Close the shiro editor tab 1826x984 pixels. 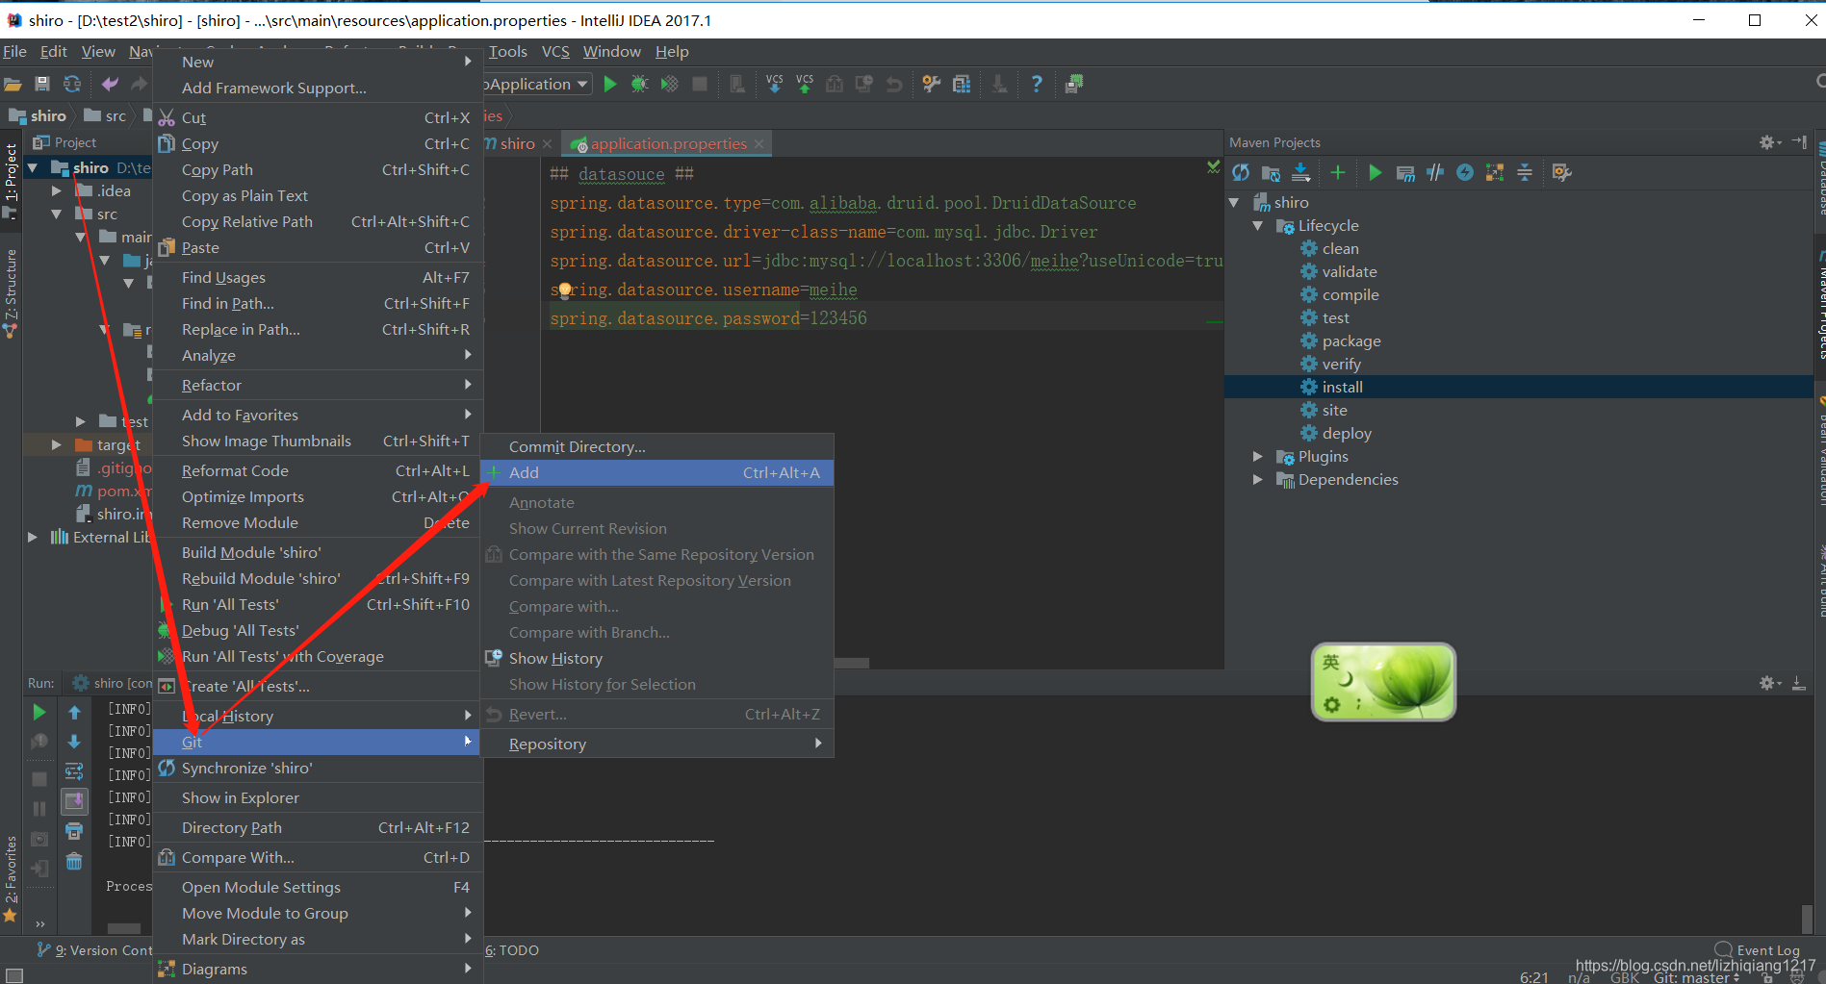(548, 144)
